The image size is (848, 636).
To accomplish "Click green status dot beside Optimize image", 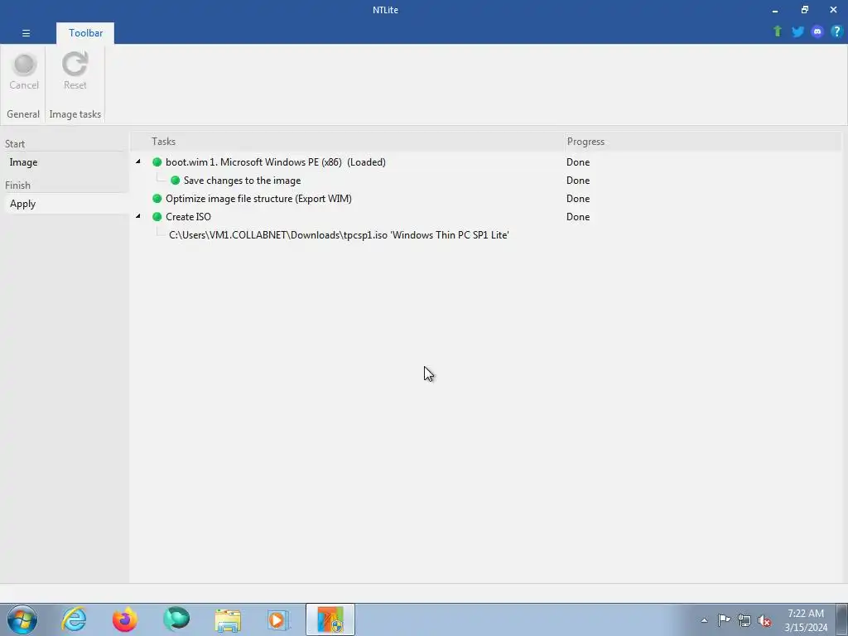I will point(157,199).
